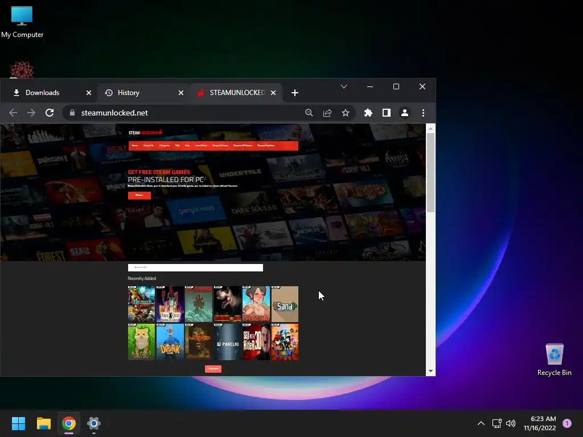The width and height of the screenshot is (583, 437).
Task: Open the network tray icon
Action: (496, 423)
